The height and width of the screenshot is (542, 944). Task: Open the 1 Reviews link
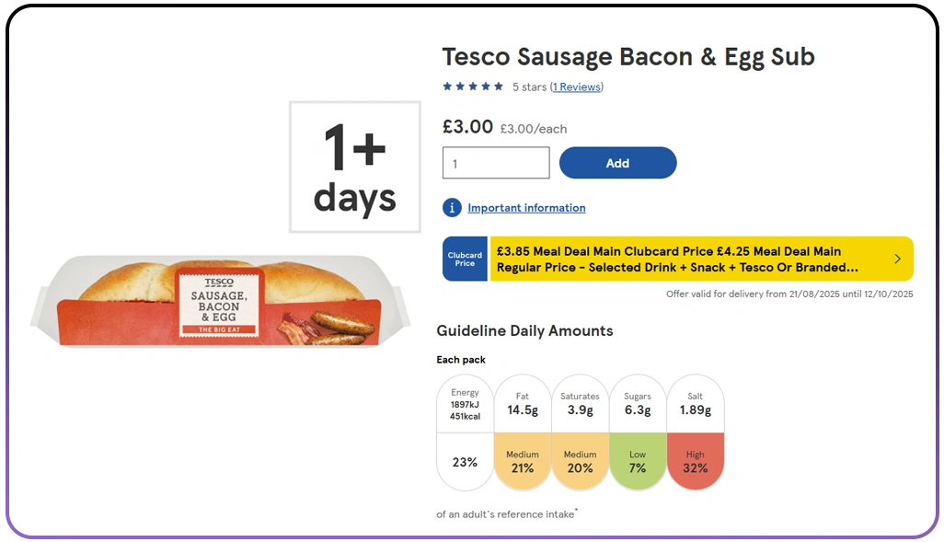[577, 86]
